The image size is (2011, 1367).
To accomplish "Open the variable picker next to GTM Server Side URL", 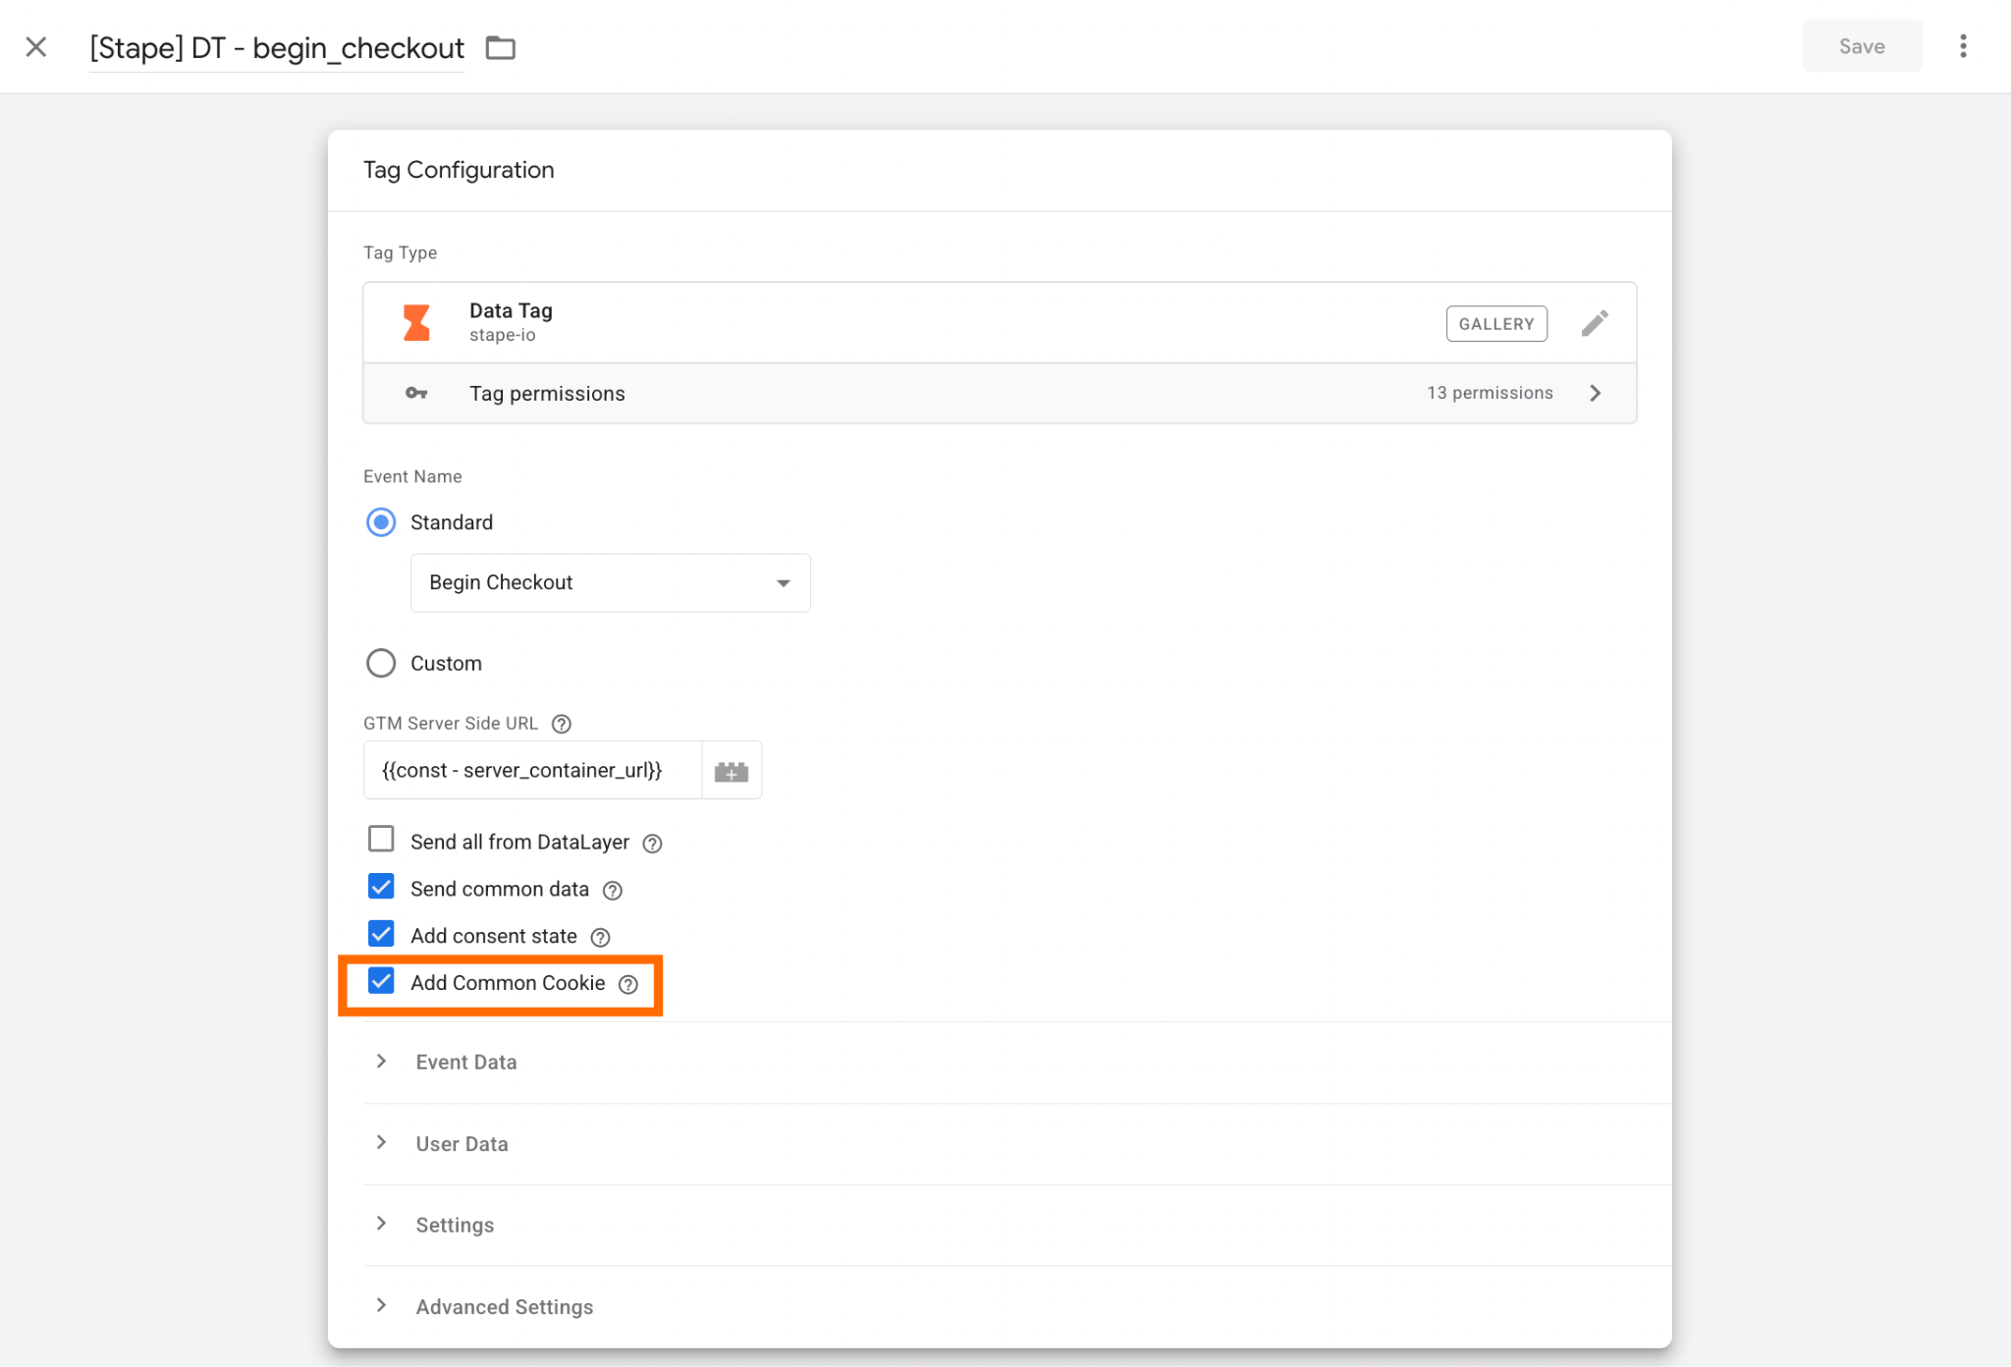I will pyautogui.click(x=732, y=771).
